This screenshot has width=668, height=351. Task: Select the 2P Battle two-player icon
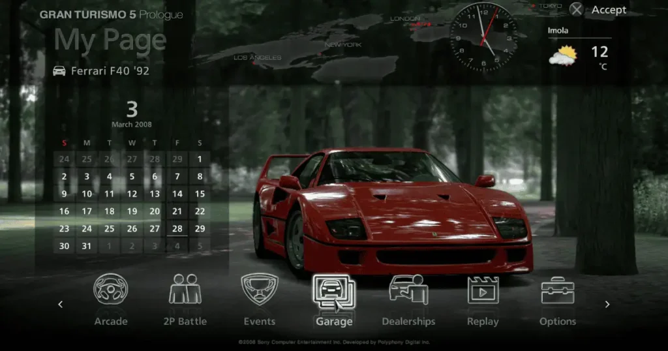185,289
